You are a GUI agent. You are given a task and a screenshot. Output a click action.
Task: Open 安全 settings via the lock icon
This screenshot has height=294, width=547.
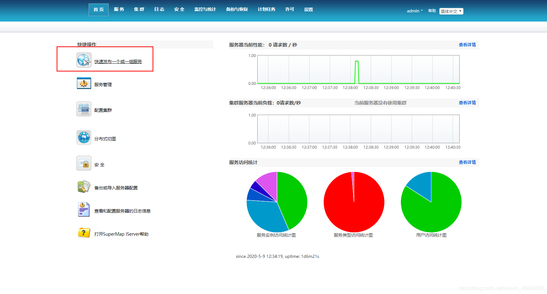click(84, 163)
